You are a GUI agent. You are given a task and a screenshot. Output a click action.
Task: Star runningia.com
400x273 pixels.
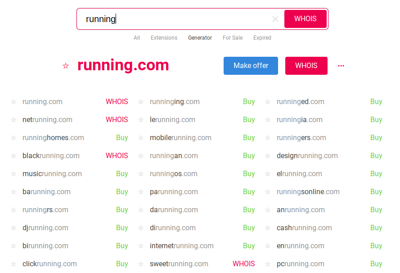[268, 120]
